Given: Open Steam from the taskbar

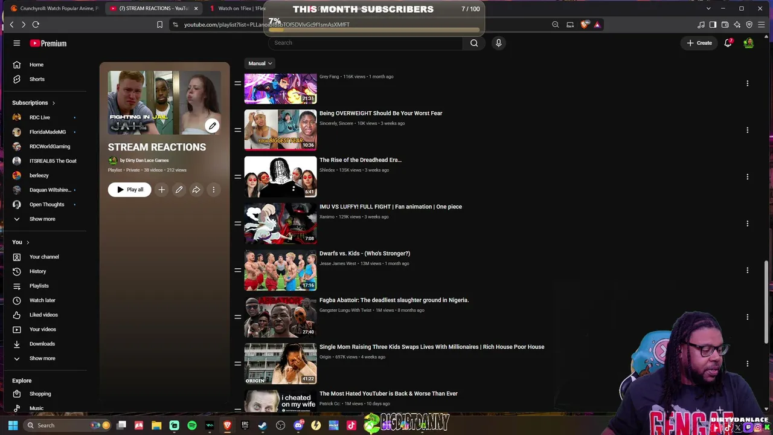Looking at the screenshot, I should 263,425.
